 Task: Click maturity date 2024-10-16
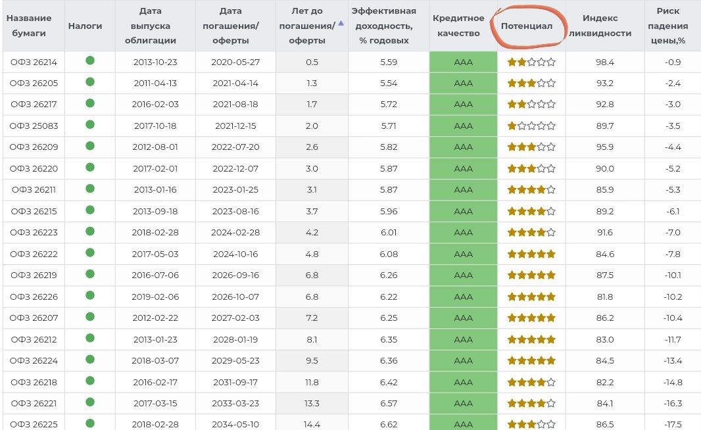[235, 254]
